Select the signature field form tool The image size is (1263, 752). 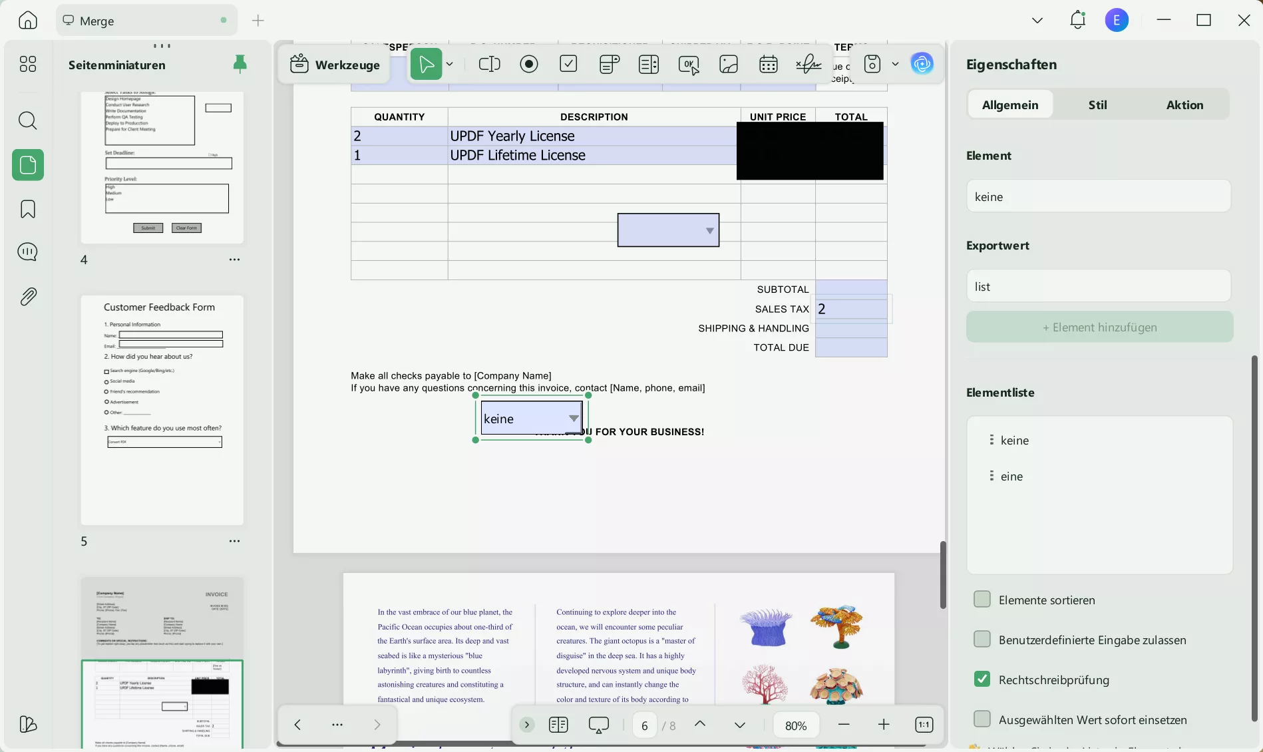pyautogui.click(x=808, y=64)
